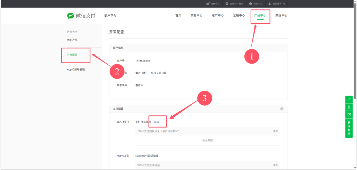Open 数据中心 tab
Image resolution: width=357 pixels, height=170 pixels.
tap(281, 15)
